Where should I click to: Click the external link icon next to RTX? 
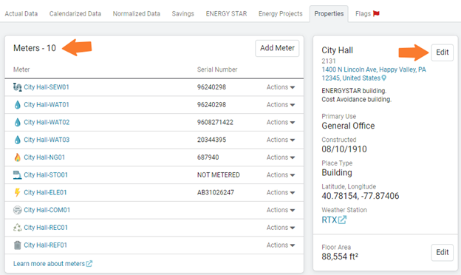(x=342, y=220)
